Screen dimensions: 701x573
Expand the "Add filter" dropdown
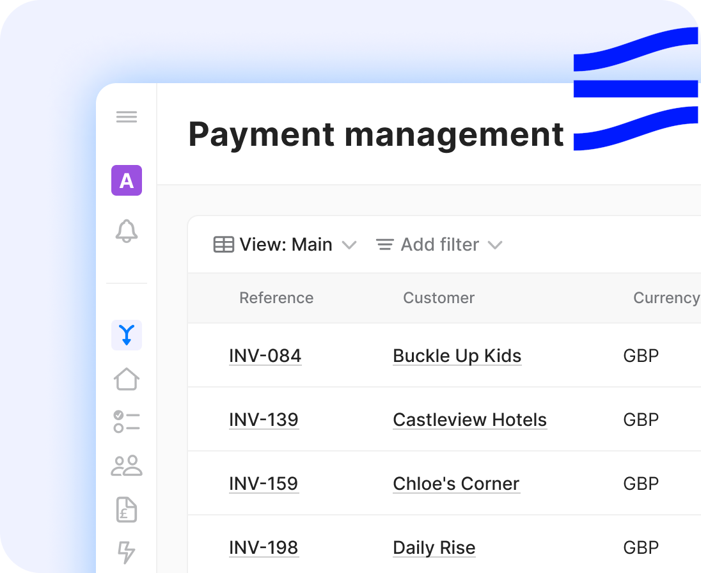(439, 244)
